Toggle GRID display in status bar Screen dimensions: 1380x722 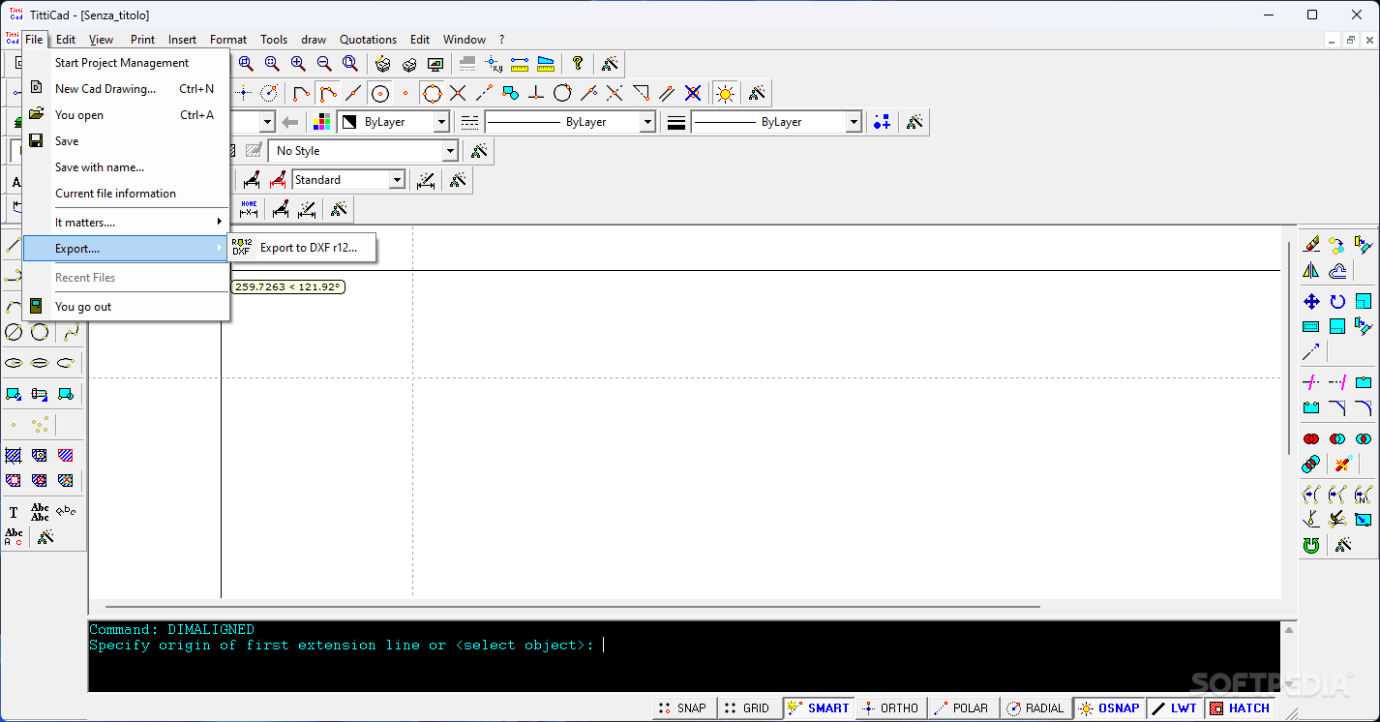pos(748,707)
